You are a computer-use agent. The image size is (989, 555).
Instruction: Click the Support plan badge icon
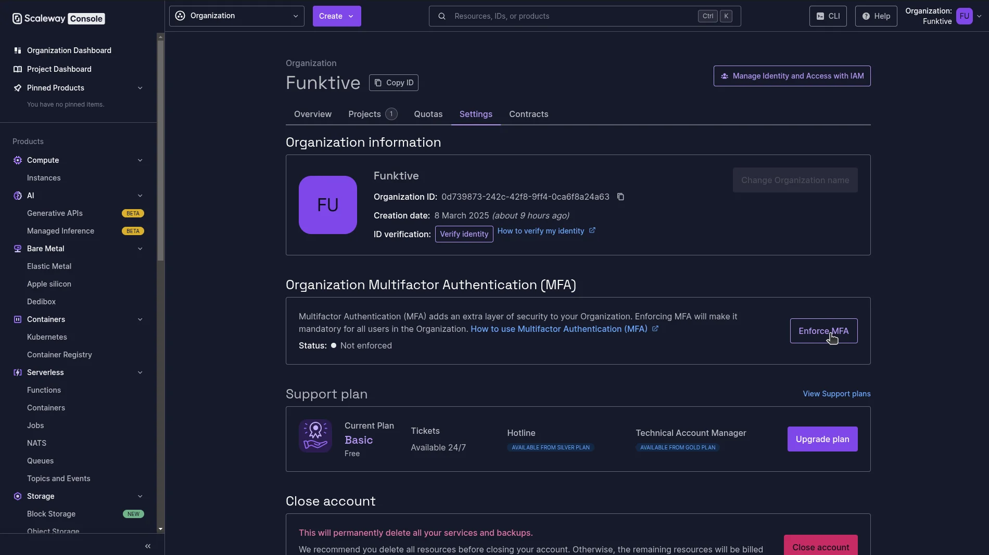315,436
